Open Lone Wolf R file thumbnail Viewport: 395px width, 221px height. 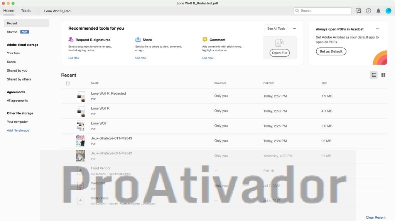tap(81, 111)
